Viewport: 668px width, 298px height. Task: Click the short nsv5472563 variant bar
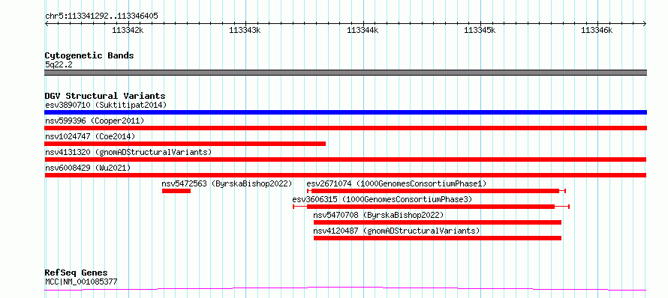click(176, 191)
